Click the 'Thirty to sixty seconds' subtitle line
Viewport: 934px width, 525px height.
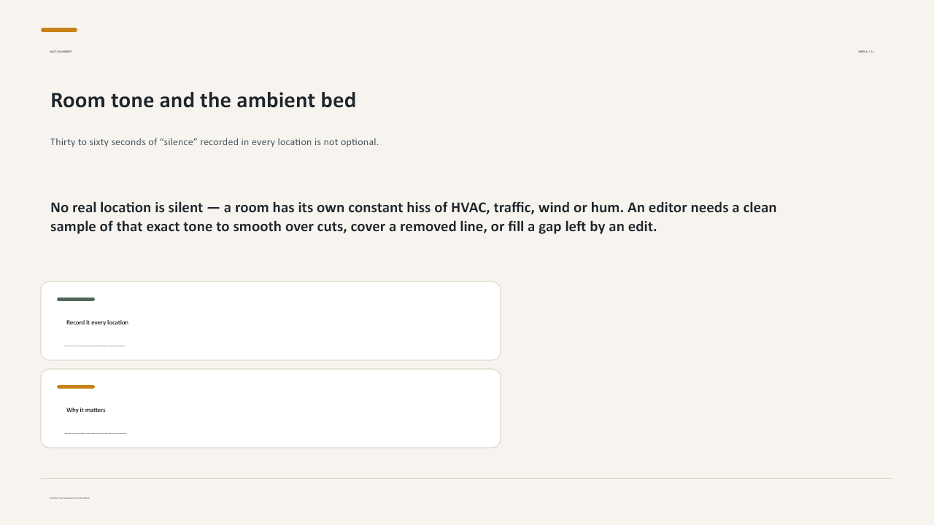pos(215,141)
